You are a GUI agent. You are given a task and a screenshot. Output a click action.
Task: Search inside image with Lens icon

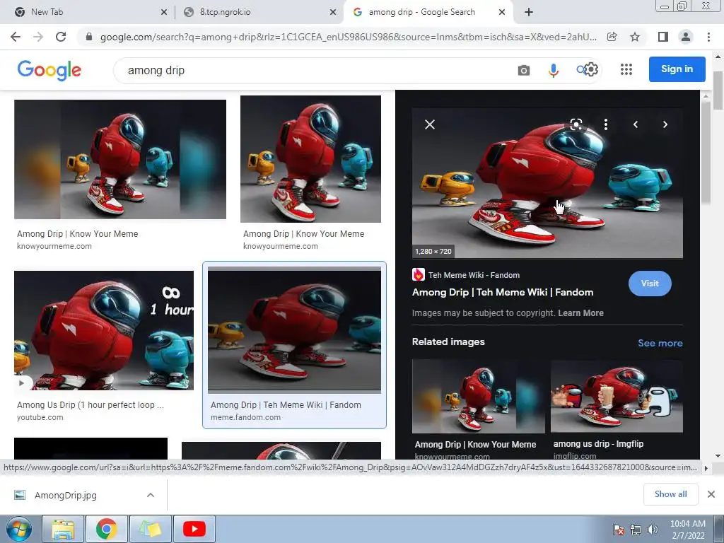576,124
